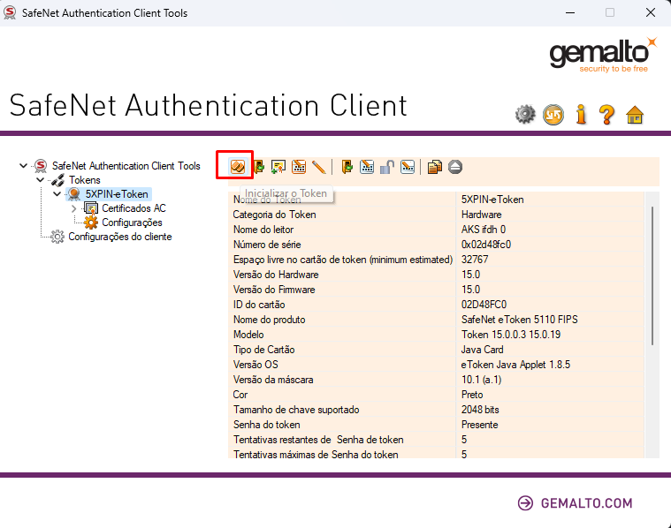Viewport: 671px width, 528px height.
Task: Click the open padlock unlock token icon
Action: click(387, 166)
